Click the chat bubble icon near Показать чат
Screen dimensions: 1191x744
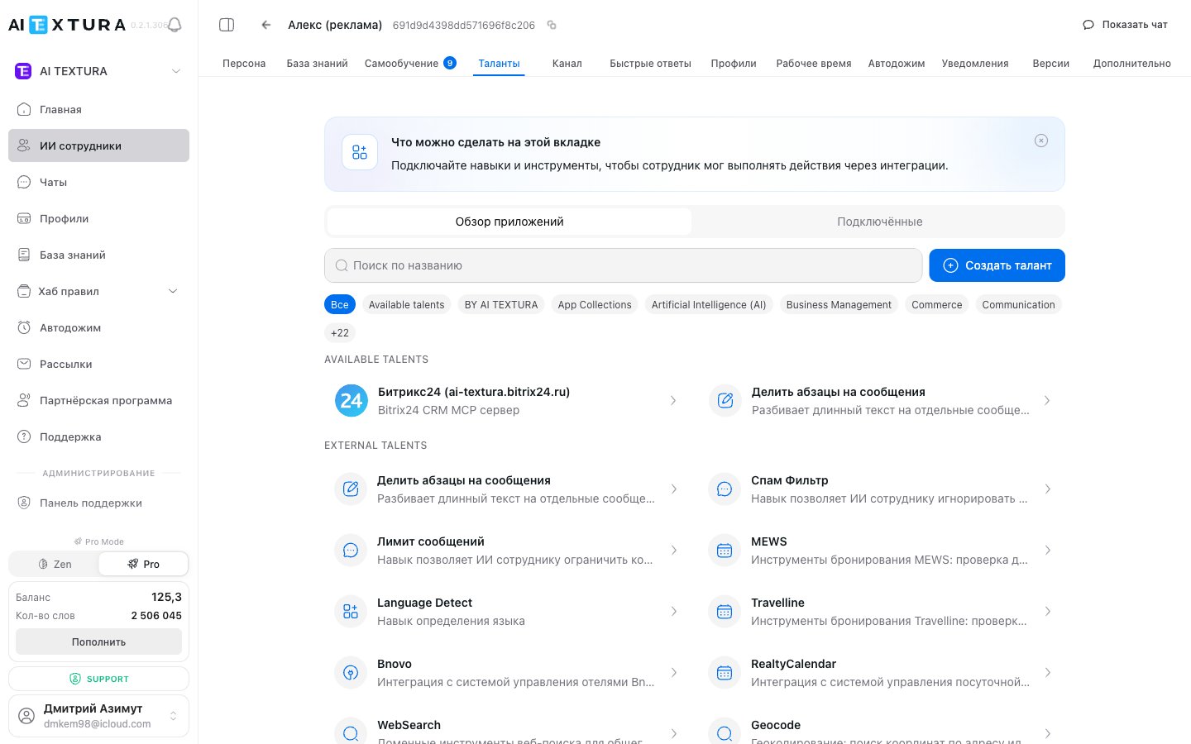(1088, 25)
